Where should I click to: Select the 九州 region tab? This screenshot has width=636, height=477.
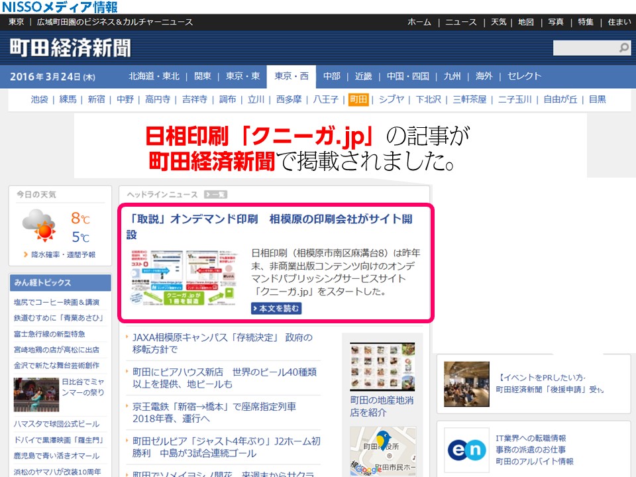point(452,76)
